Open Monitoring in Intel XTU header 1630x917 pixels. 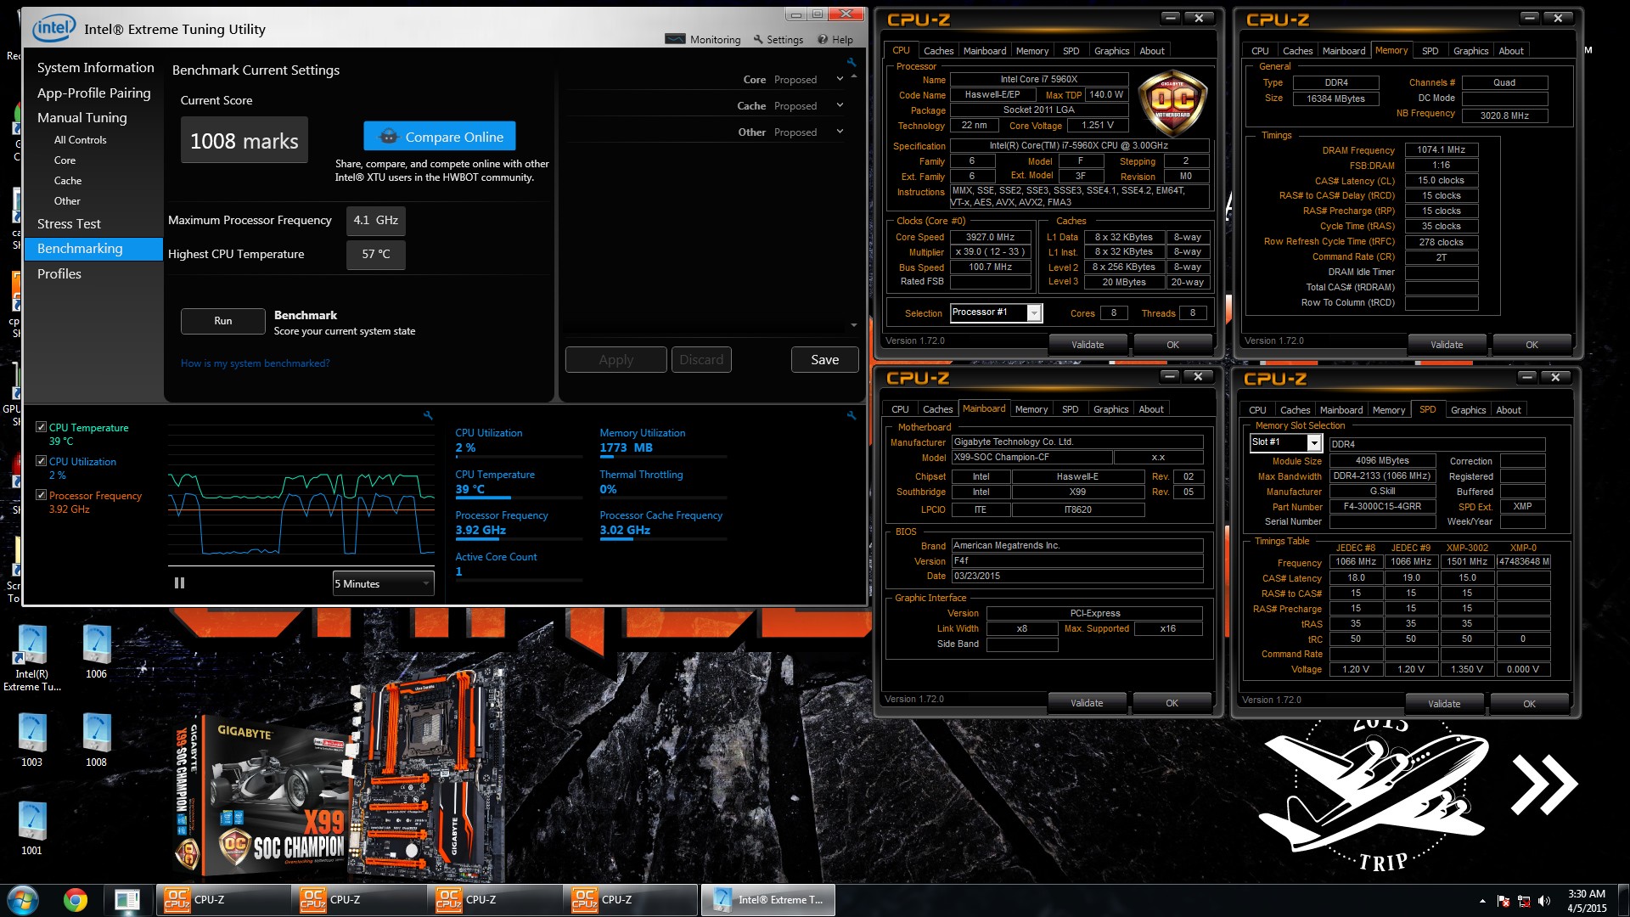(703, 40)
